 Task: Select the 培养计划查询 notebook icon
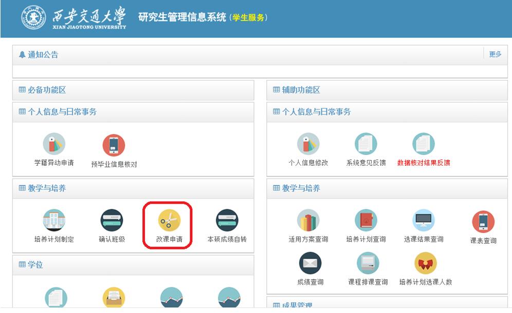[365, 221]
